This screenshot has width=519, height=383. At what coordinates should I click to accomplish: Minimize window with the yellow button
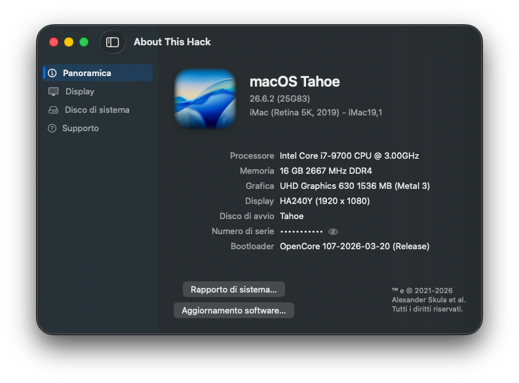point(69,42)
